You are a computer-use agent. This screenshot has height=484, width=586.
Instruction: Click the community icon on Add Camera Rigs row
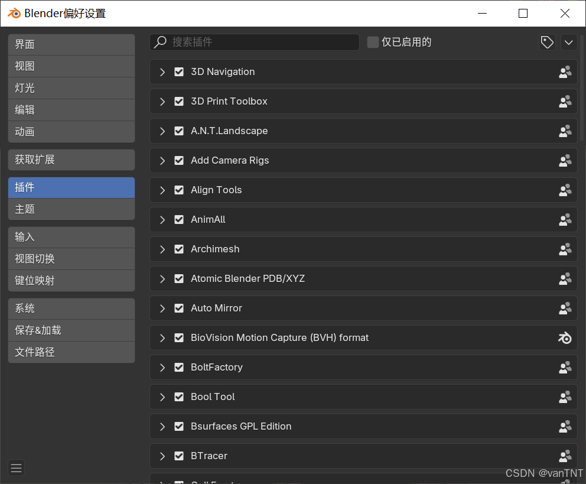pyautogui.click(x=565, y=160)
